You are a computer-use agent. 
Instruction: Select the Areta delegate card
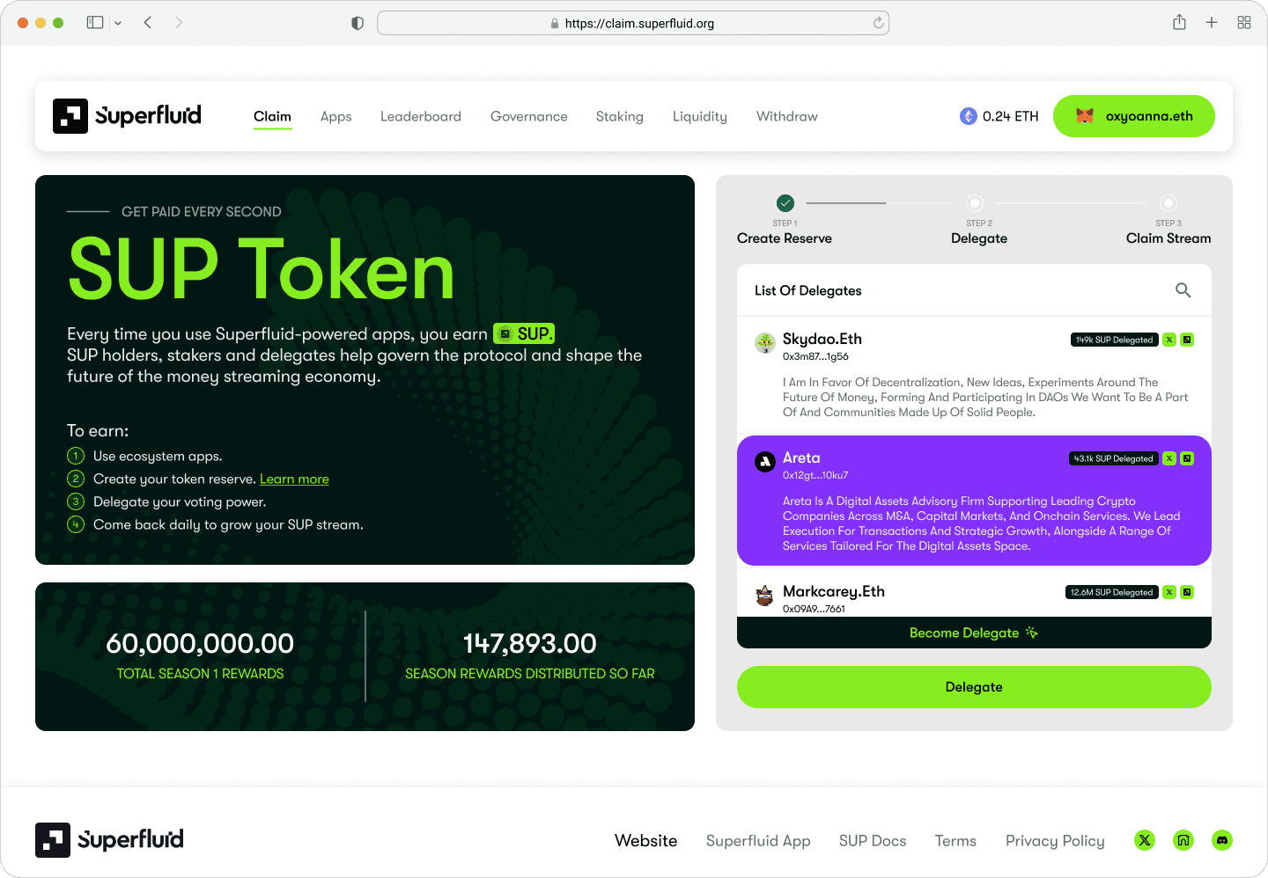tap(974, 501)
